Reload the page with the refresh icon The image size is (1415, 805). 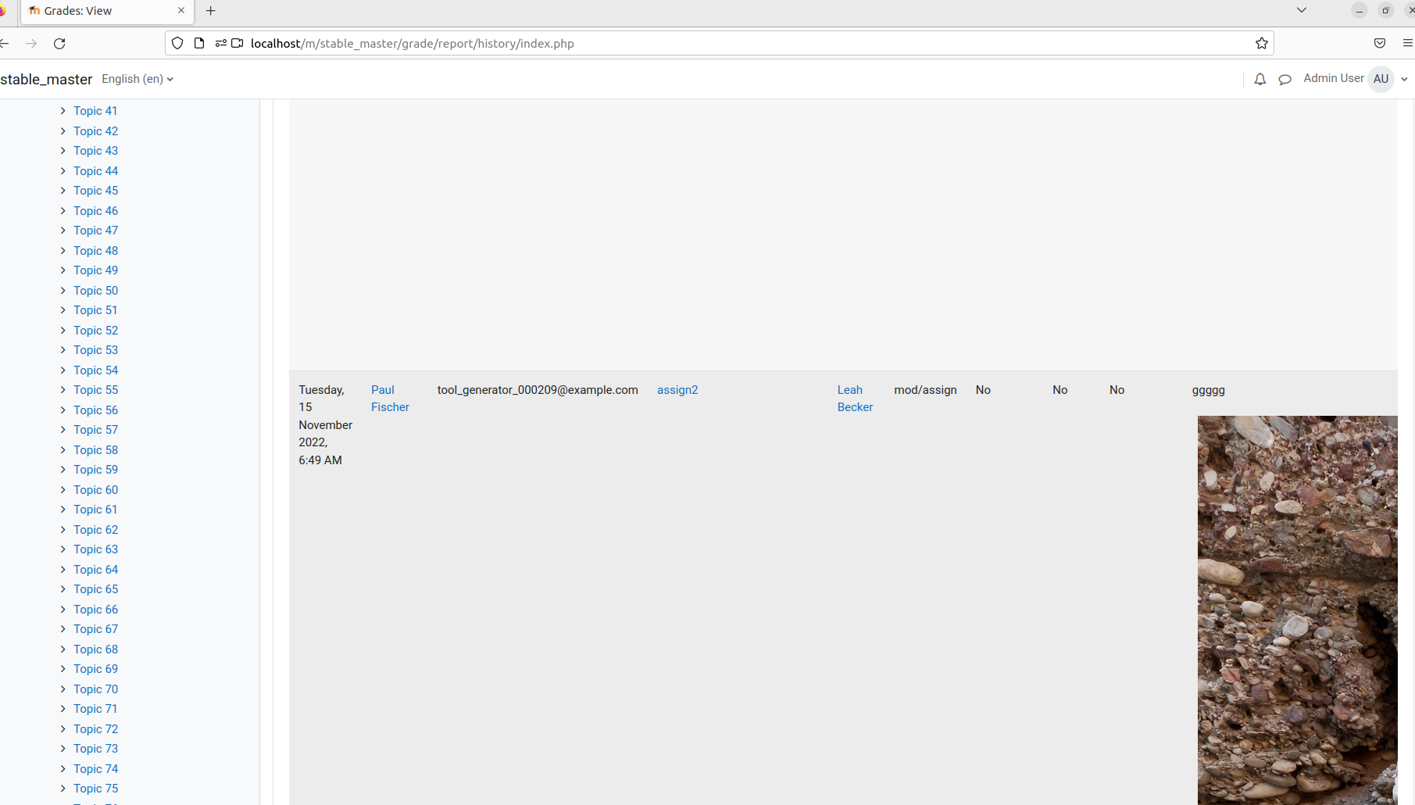tap(59, 44)
